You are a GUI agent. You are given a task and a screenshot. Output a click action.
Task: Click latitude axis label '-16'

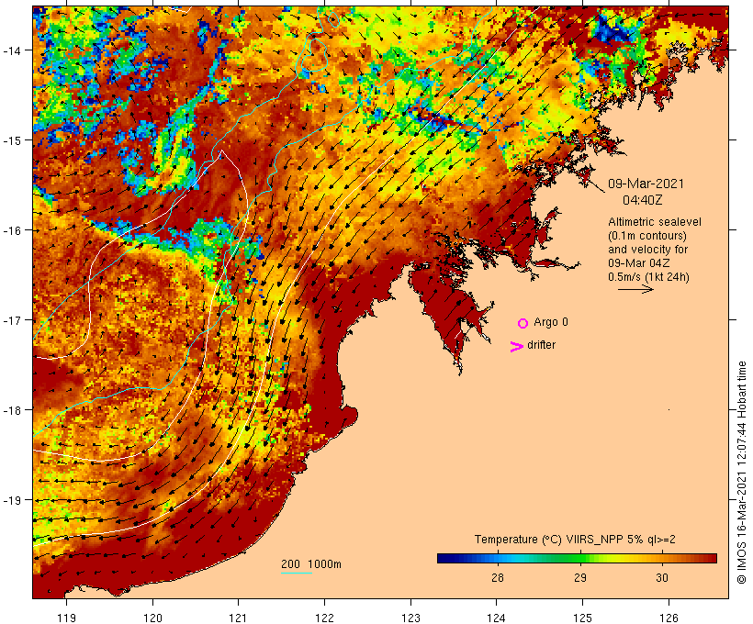coord(11,230)
